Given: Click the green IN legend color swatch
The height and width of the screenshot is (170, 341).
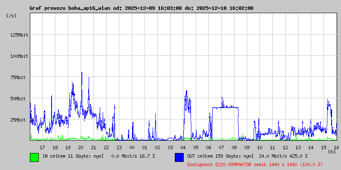Looking at the screenshot, I should (35, 157).
